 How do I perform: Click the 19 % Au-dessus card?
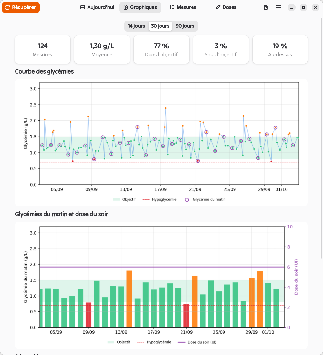280,50
